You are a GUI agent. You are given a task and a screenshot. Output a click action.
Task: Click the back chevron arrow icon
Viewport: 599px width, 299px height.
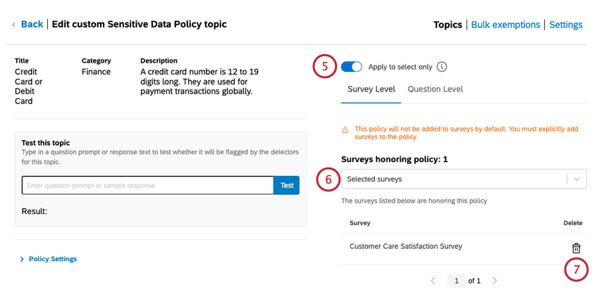tap(13, 25)
